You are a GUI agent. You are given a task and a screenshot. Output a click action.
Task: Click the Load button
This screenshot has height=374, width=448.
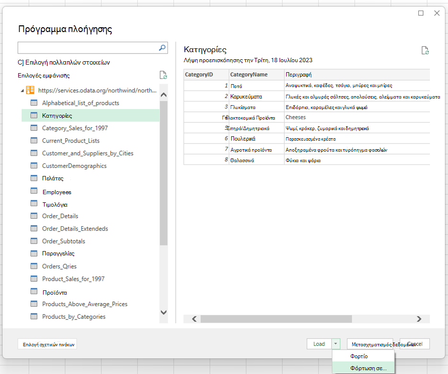tap(319, 344)
